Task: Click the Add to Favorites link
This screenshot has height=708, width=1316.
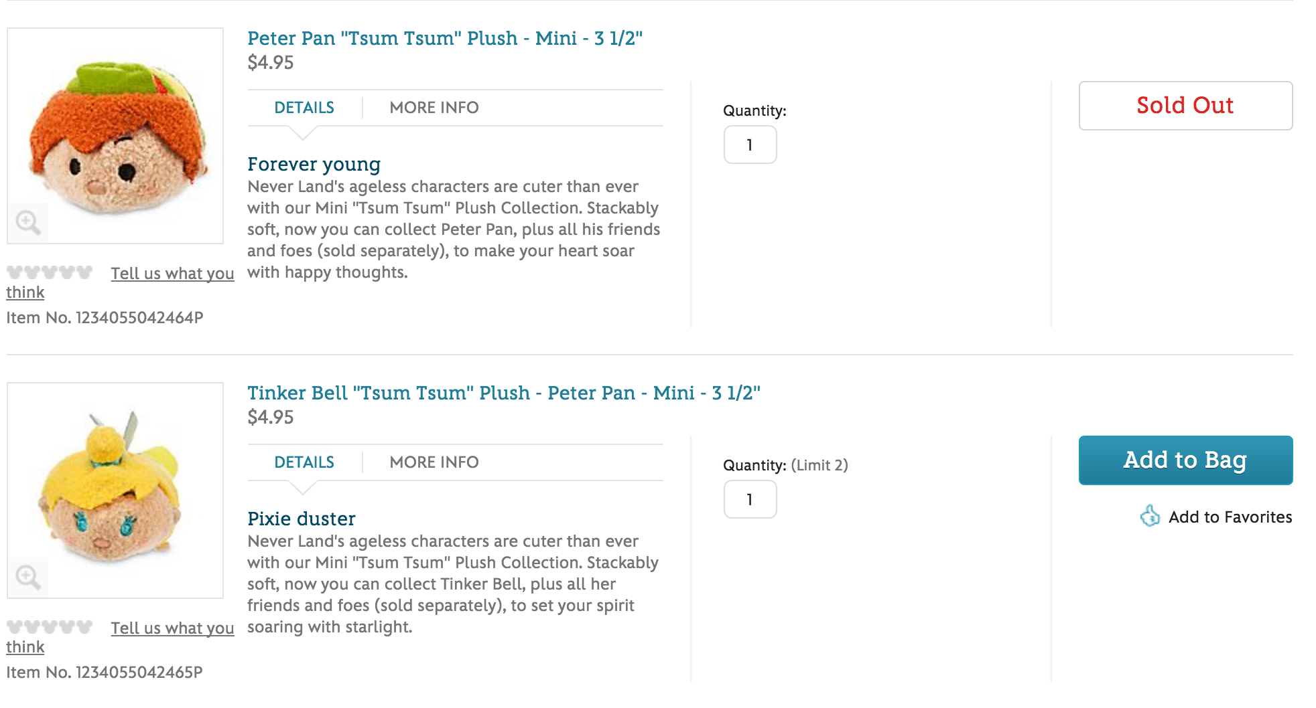Action: (x=1230, y=517)
